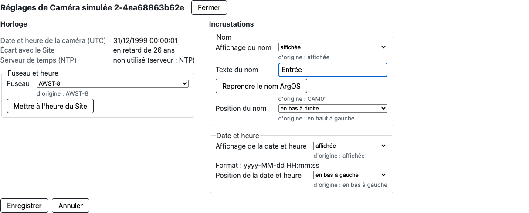
Task: Click 'Date et heure de la caméra (UTC)' label
Action: pos(53,40)
